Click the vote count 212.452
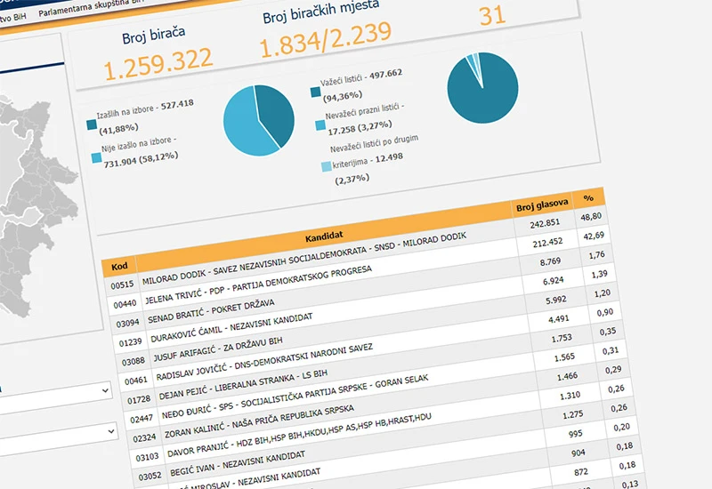This screenshot has height=489, width=712. pos(547,243)
